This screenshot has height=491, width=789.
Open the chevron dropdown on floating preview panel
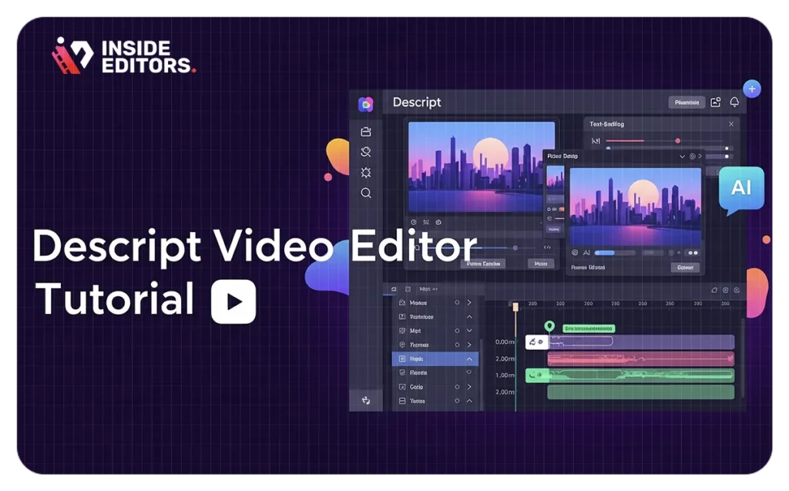(683, 156)
